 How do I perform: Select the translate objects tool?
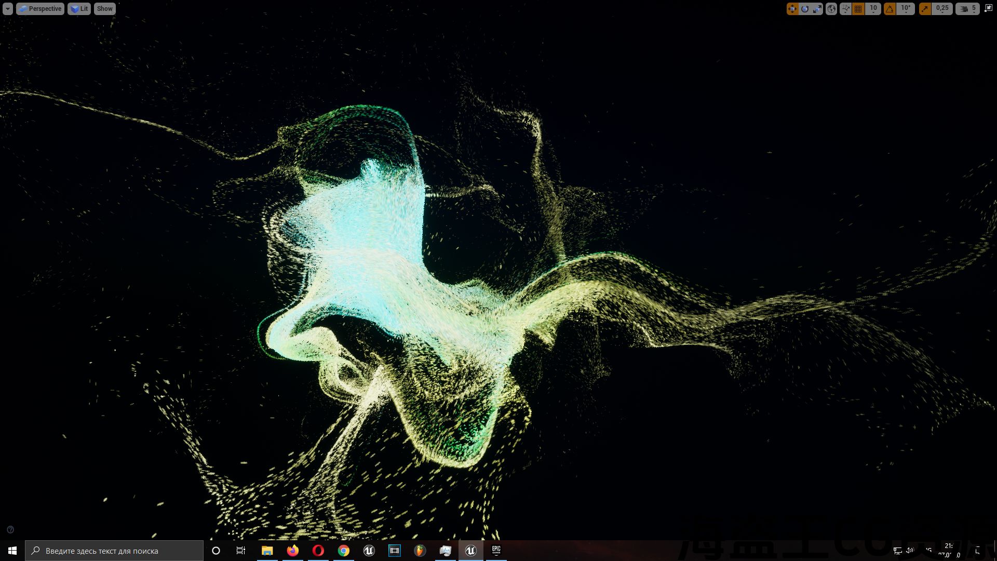pyautogui.click(x=792, y=9)
